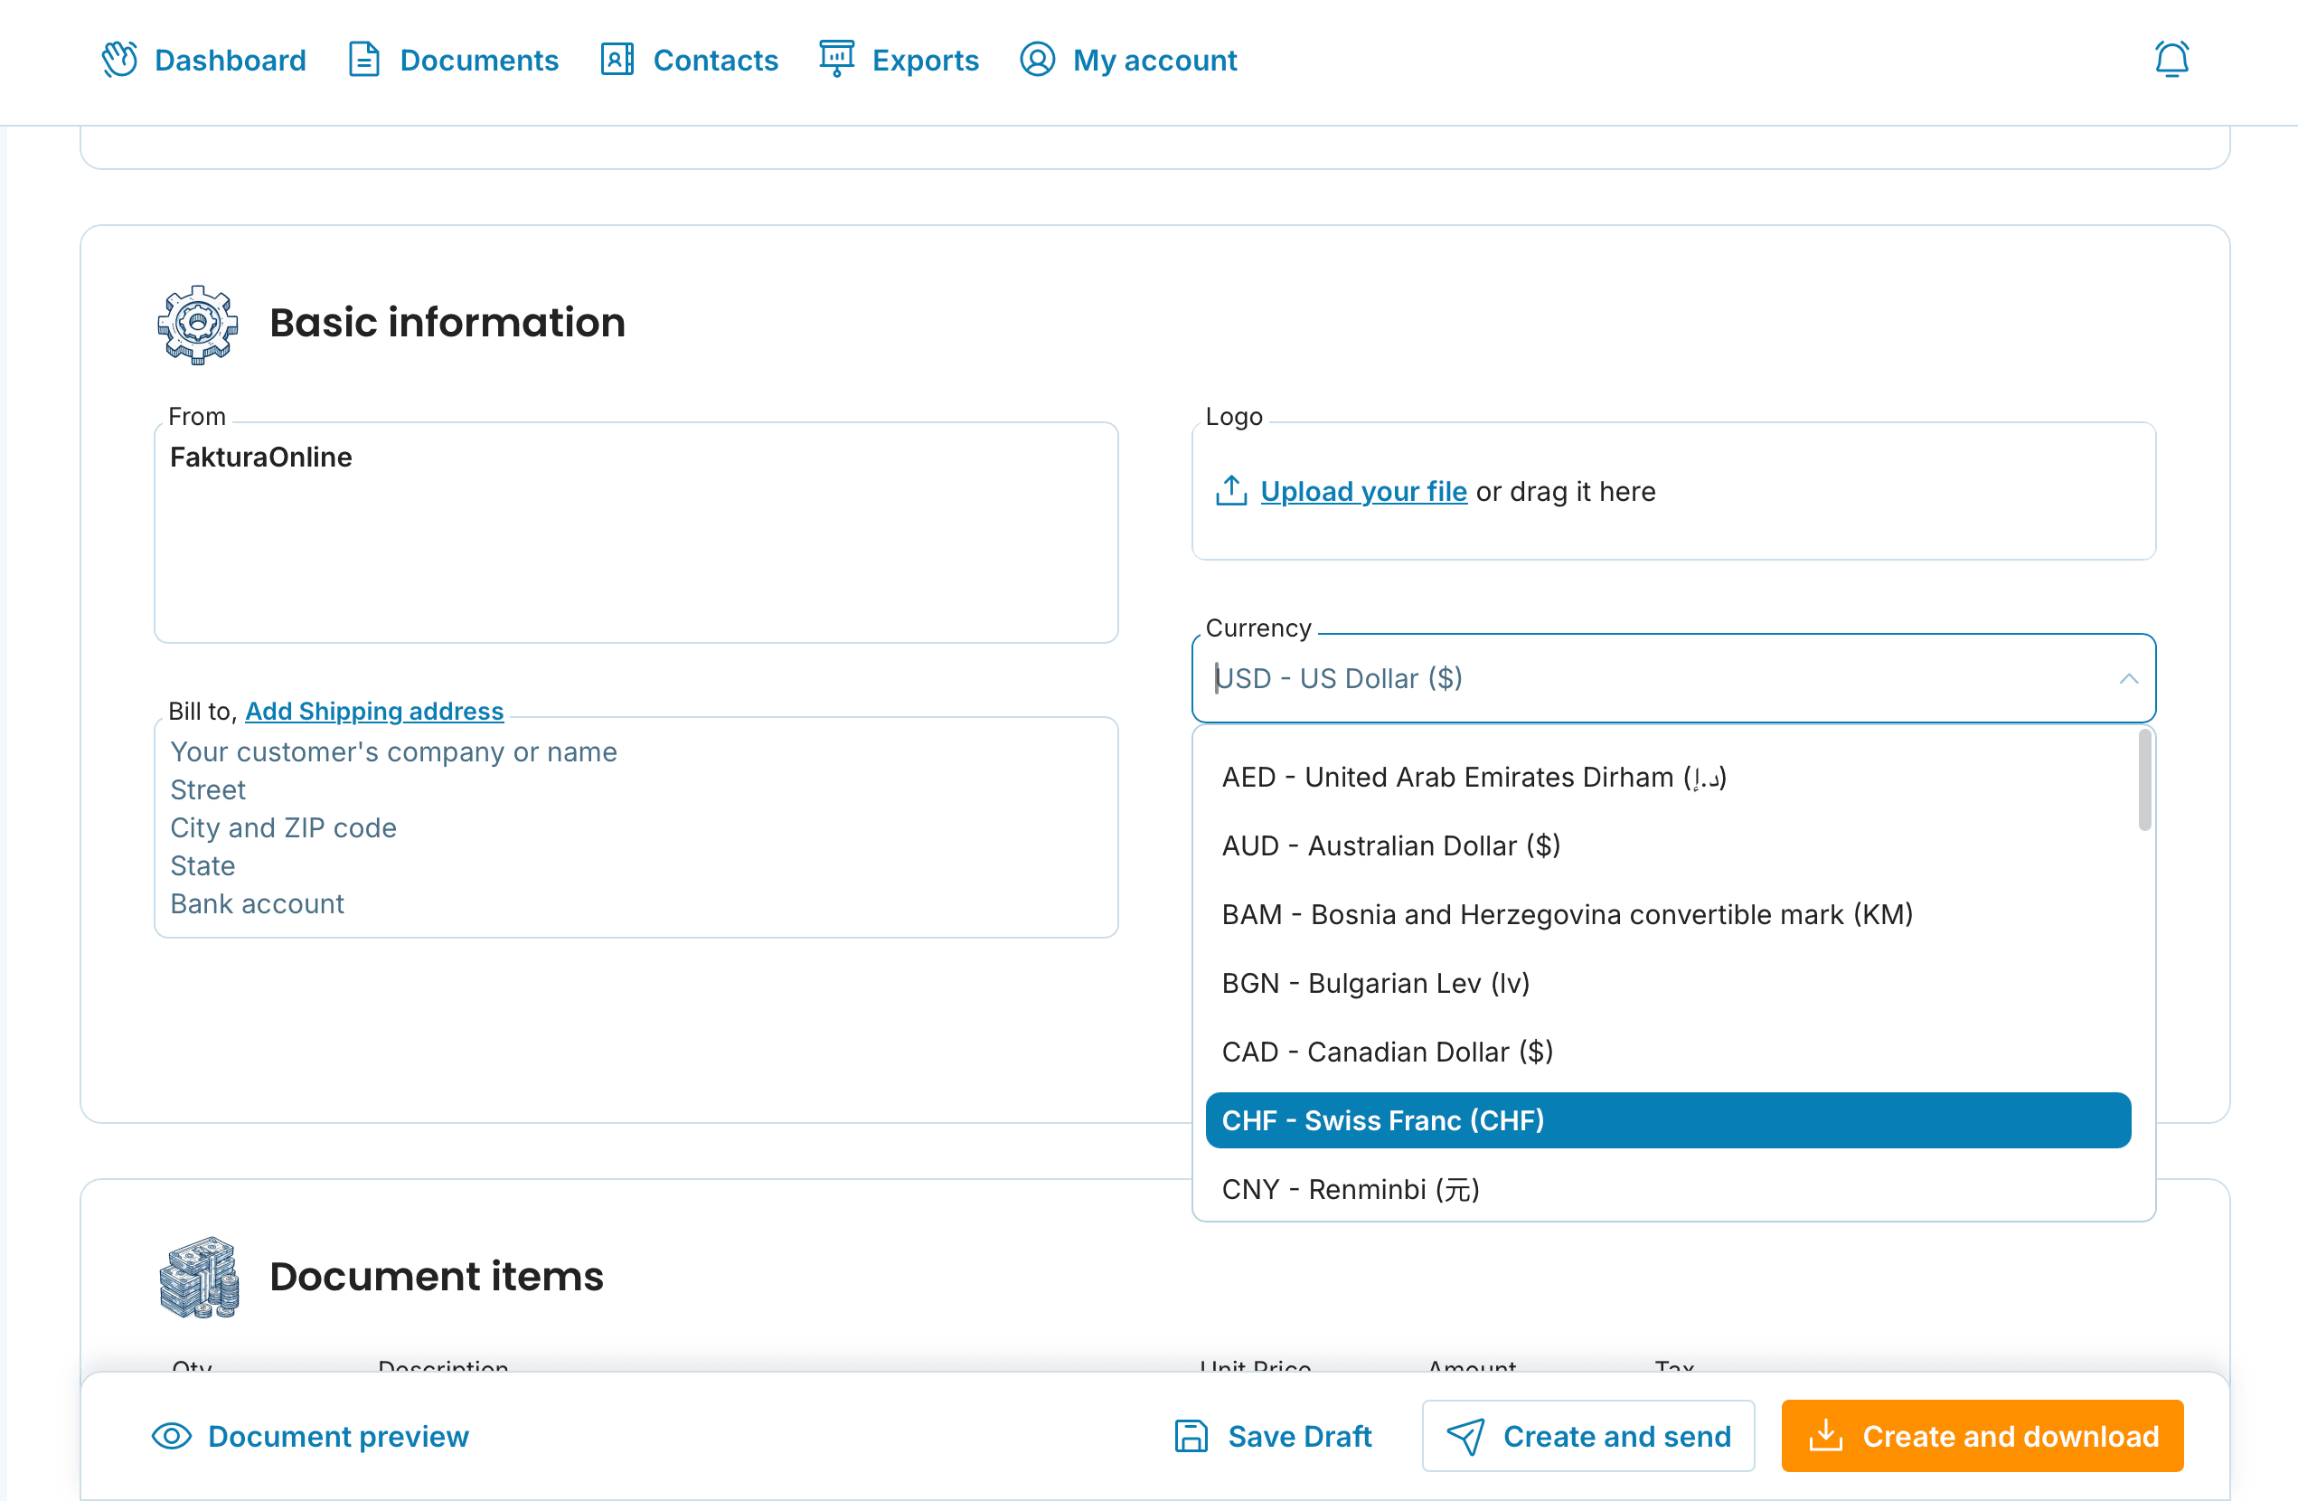
Task: Click Create and send button
Action: 1588,1436
